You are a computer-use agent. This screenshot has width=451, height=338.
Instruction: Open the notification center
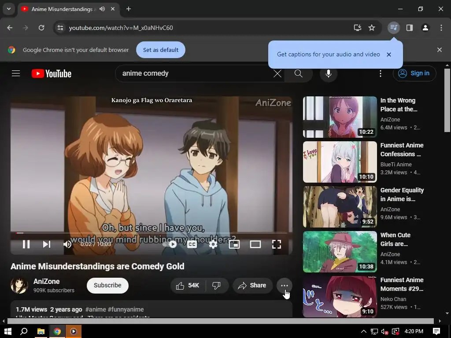(436, 331)
